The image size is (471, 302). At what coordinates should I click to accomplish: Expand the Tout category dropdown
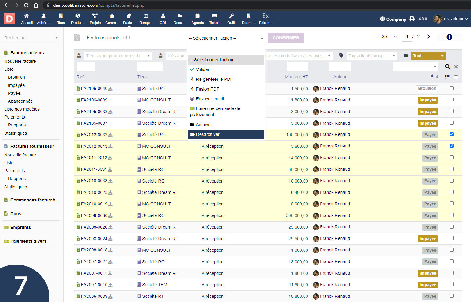428,56
